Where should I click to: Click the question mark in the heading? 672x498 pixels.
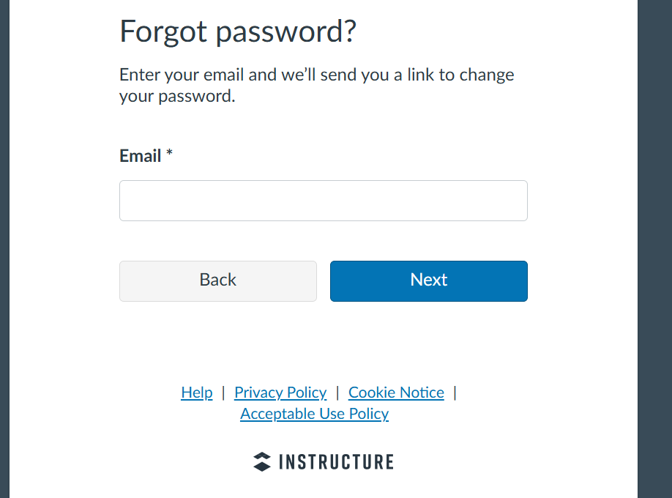[350, 31]
